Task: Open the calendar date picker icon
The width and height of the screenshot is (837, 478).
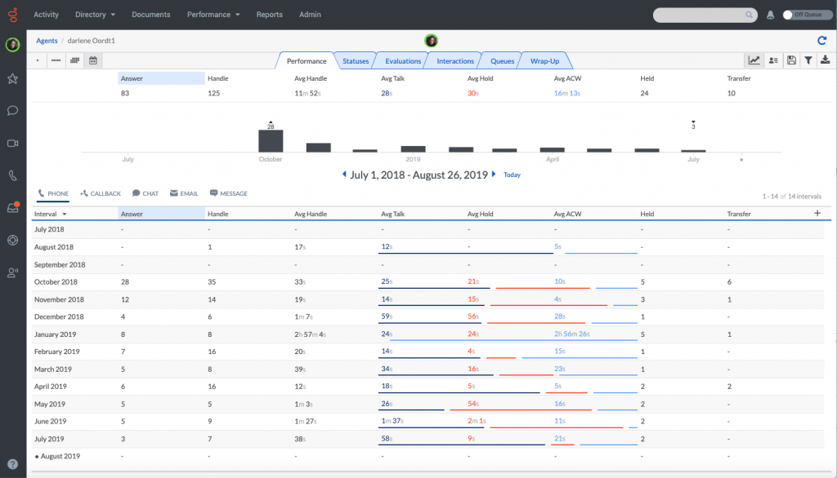Action: [92, 60]
